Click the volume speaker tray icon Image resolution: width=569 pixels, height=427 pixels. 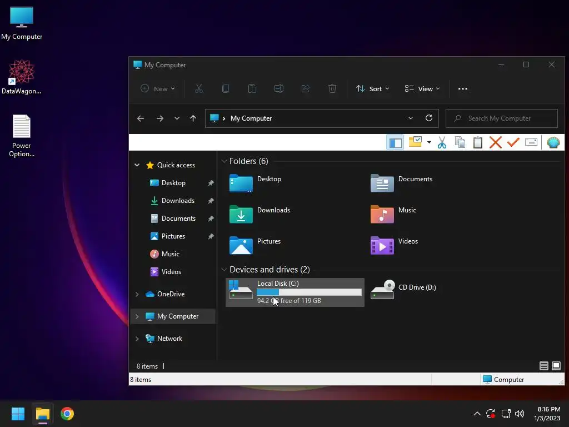point(520,414)
